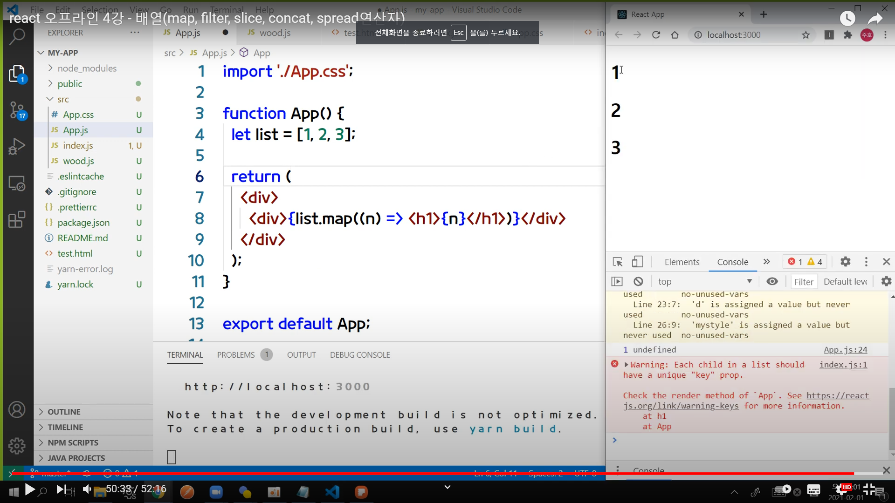Exit YouTube fullscreen mode
The height and width of the screenshot is (503, 895).
pyautogui.click(x=869, y=489)
